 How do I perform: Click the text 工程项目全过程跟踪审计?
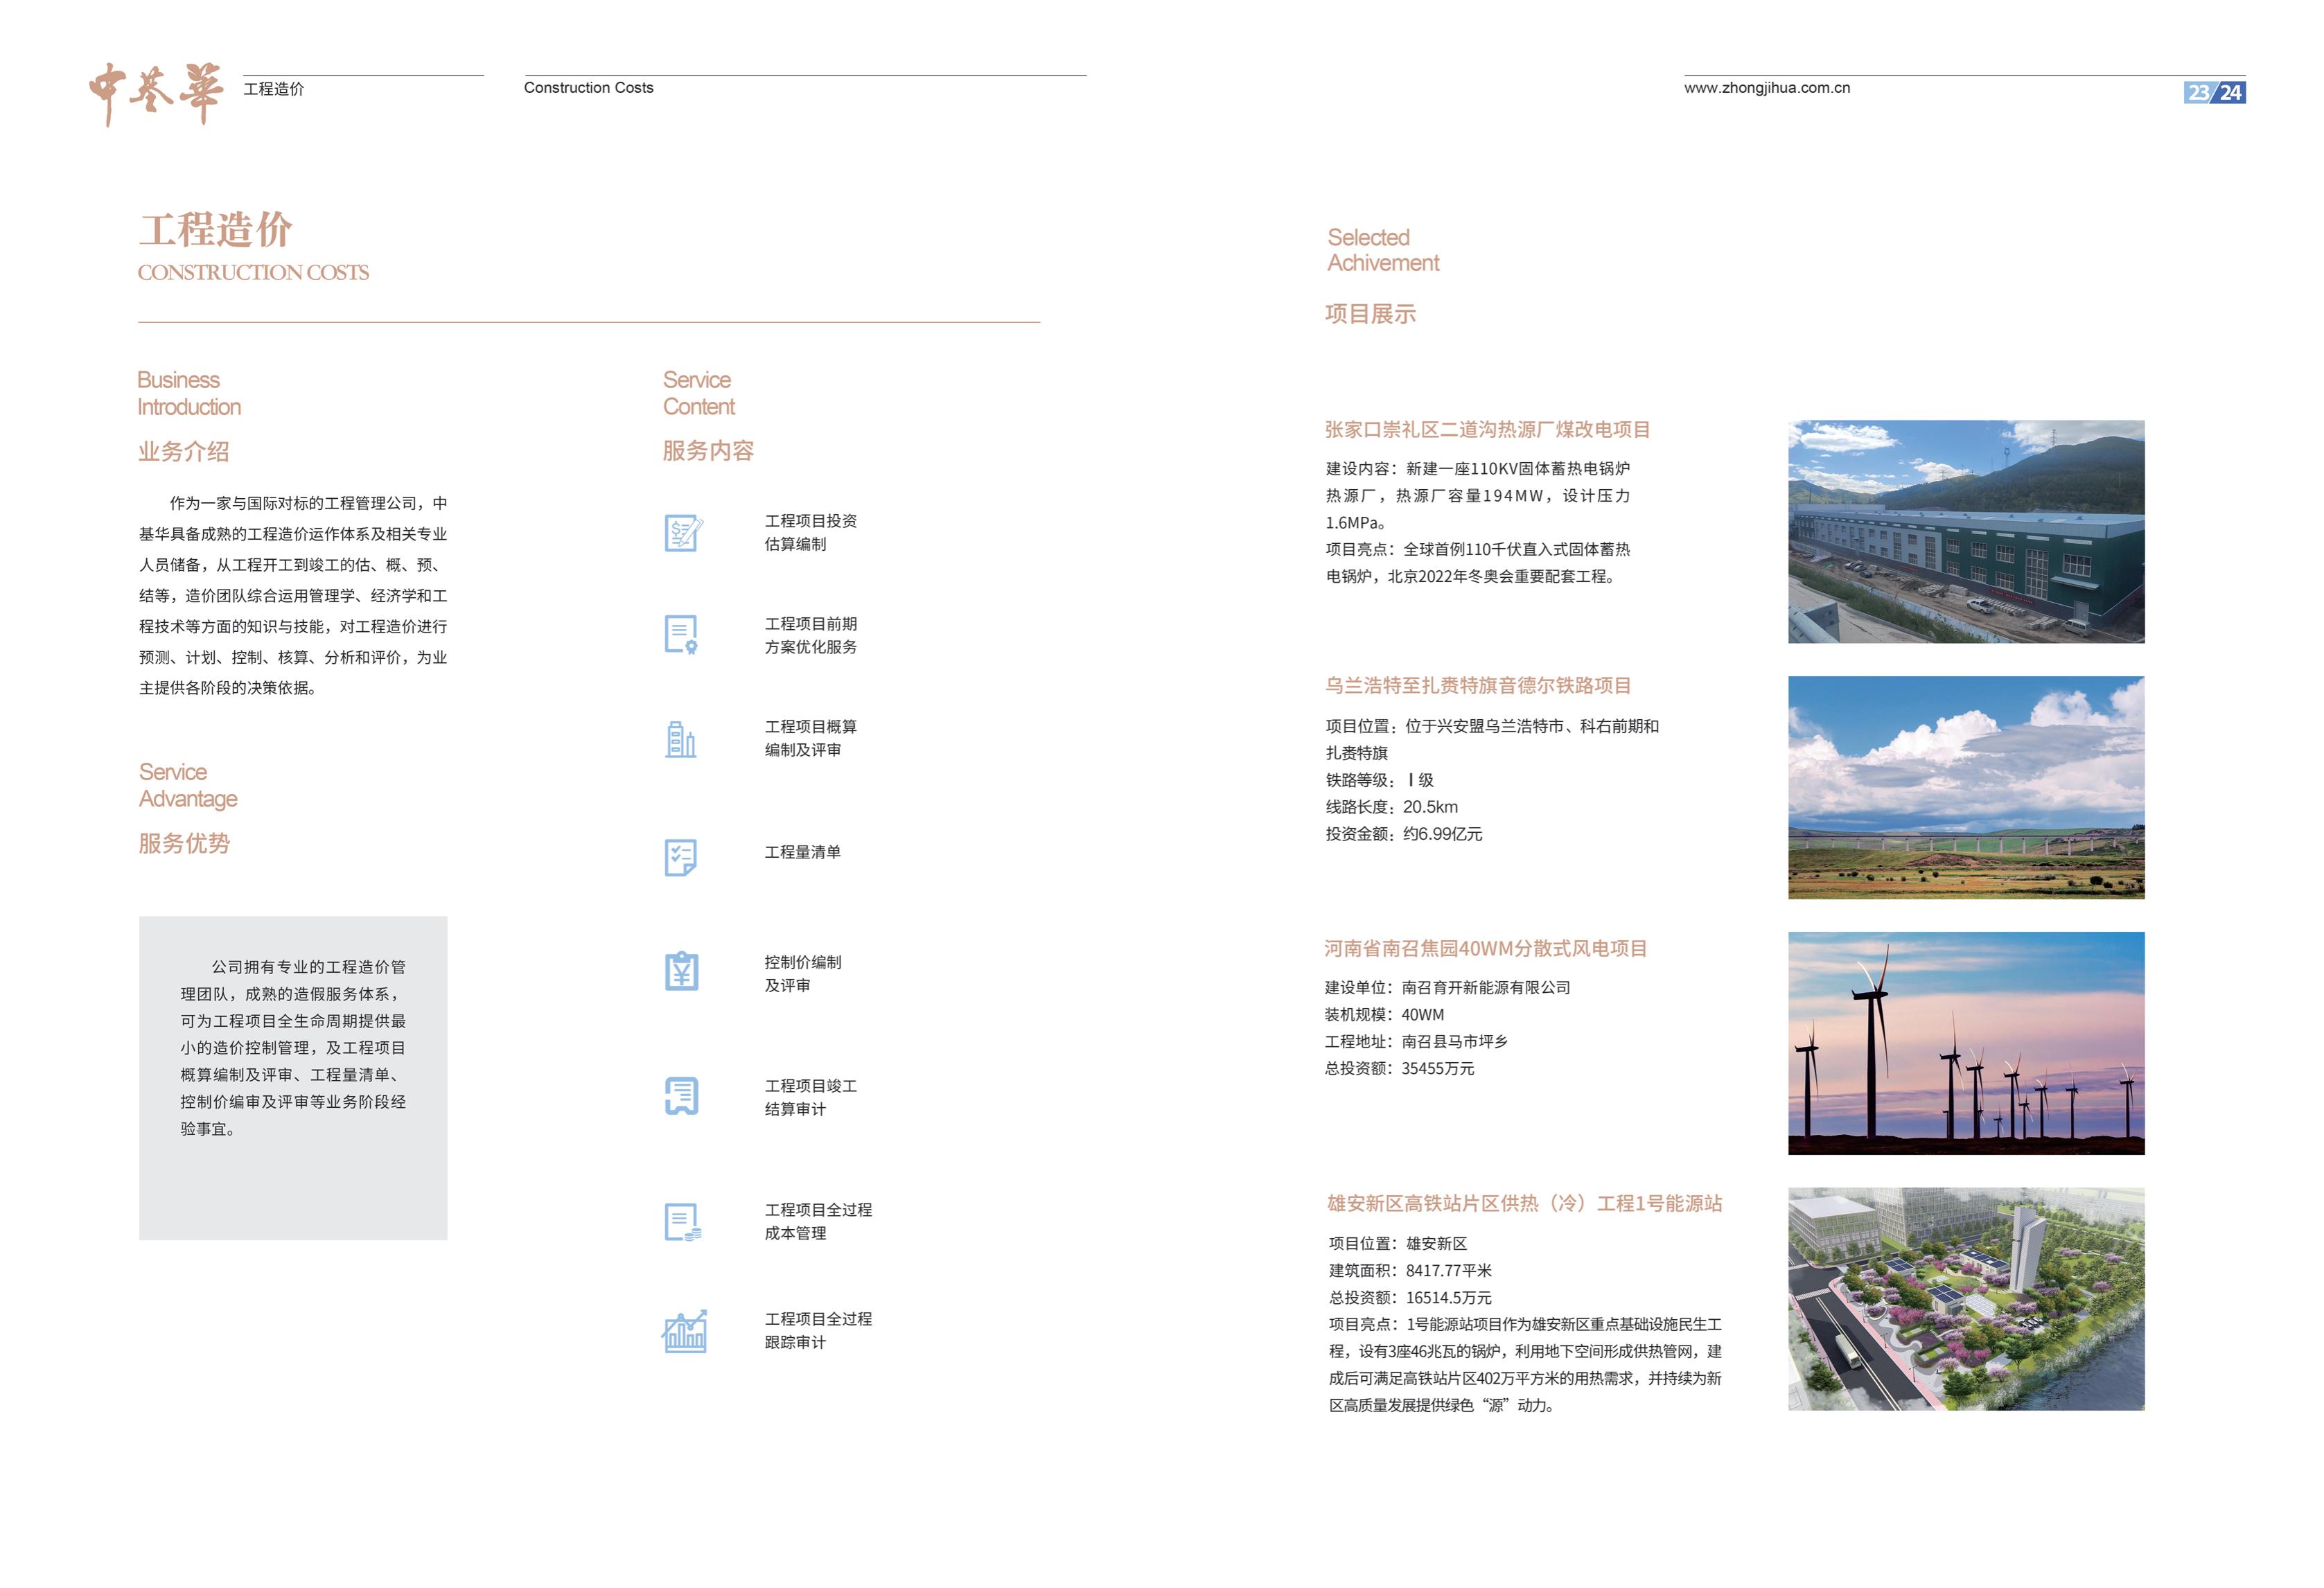tap(818, 1330)
